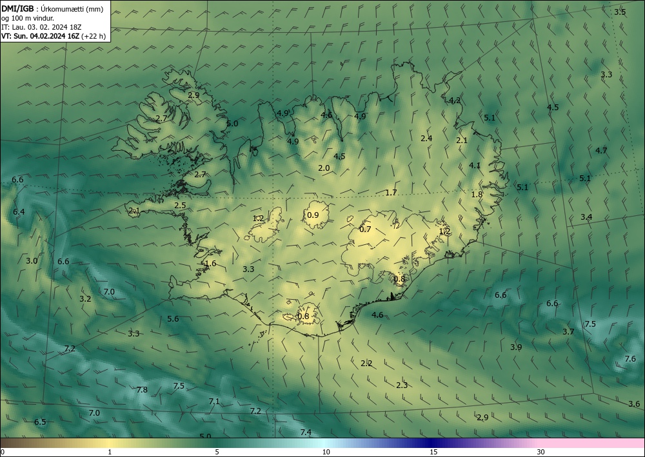Click the color scale label '30'

[541, 452]
